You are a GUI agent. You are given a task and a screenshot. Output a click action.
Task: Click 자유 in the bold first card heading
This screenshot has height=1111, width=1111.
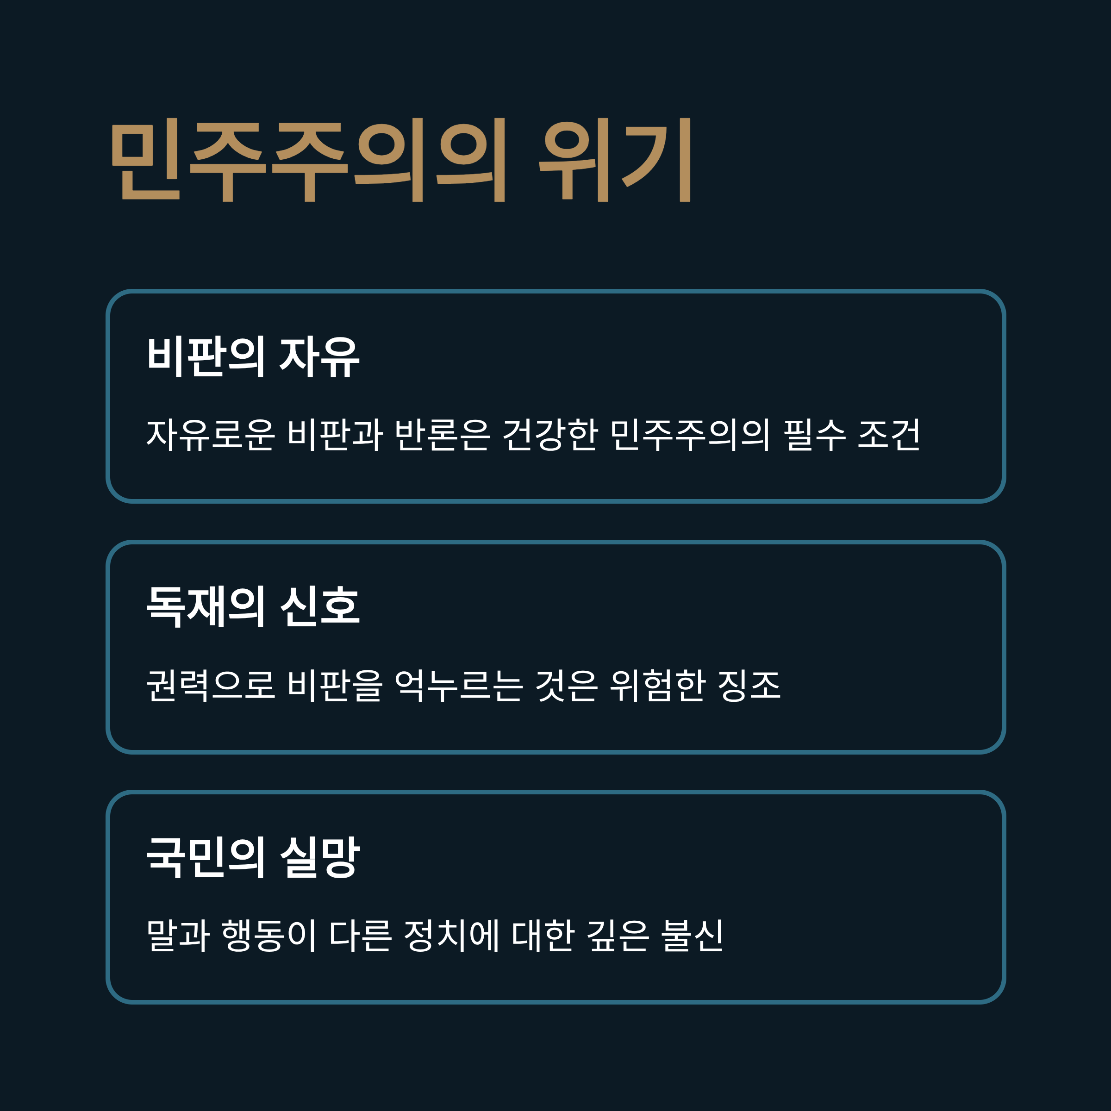pos(320,357)
